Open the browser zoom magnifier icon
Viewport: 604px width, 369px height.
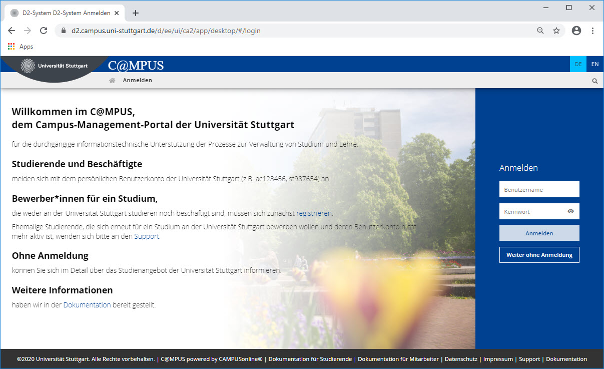540,31
